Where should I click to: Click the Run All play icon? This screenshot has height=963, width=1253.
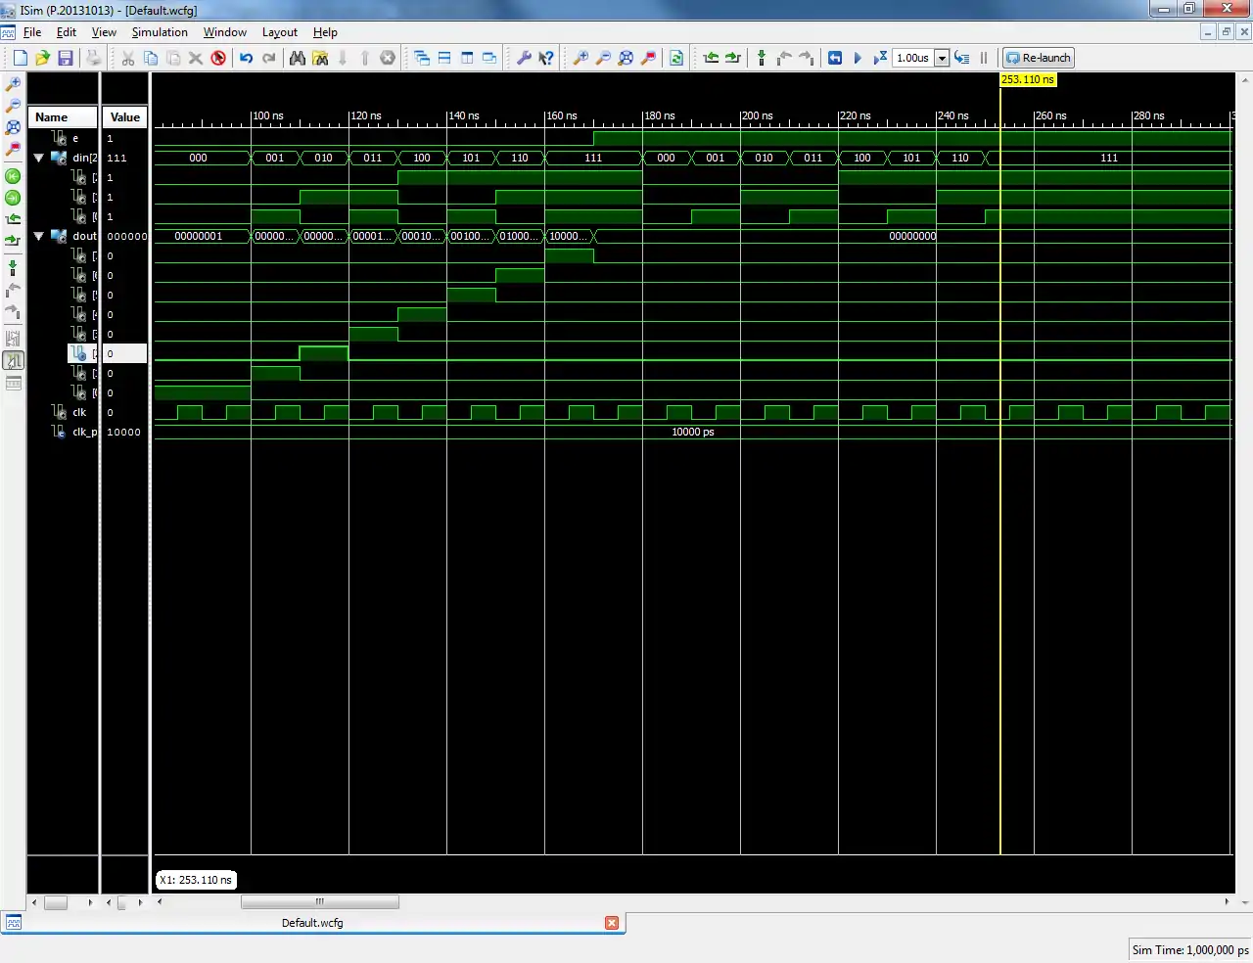click(x=858, y=58)
